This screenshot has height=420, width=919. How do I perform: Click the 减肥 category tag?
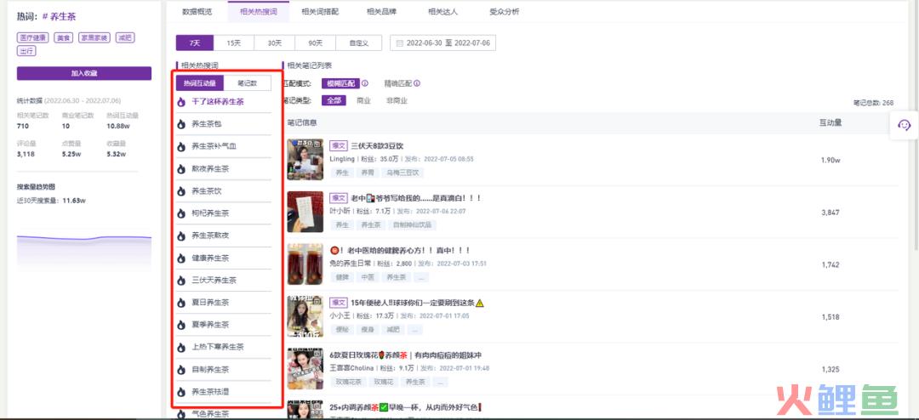[125, 37]
